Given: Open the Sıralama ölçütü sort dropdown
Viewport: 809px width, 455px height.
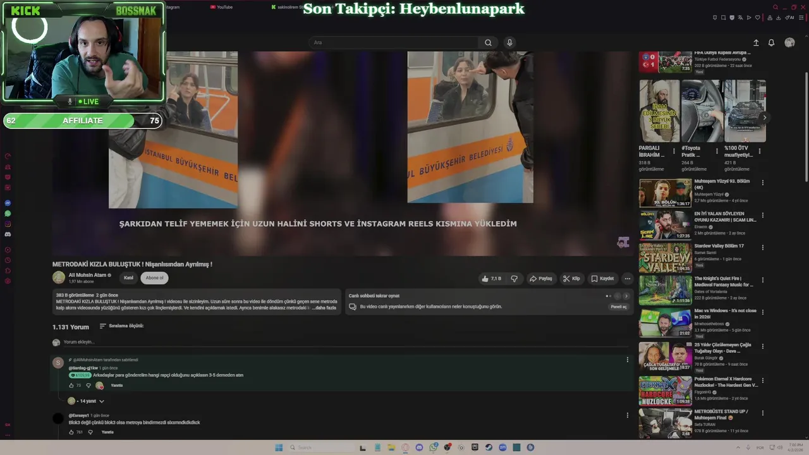Looking at the screenshot, I should click(x=121, y=326).
